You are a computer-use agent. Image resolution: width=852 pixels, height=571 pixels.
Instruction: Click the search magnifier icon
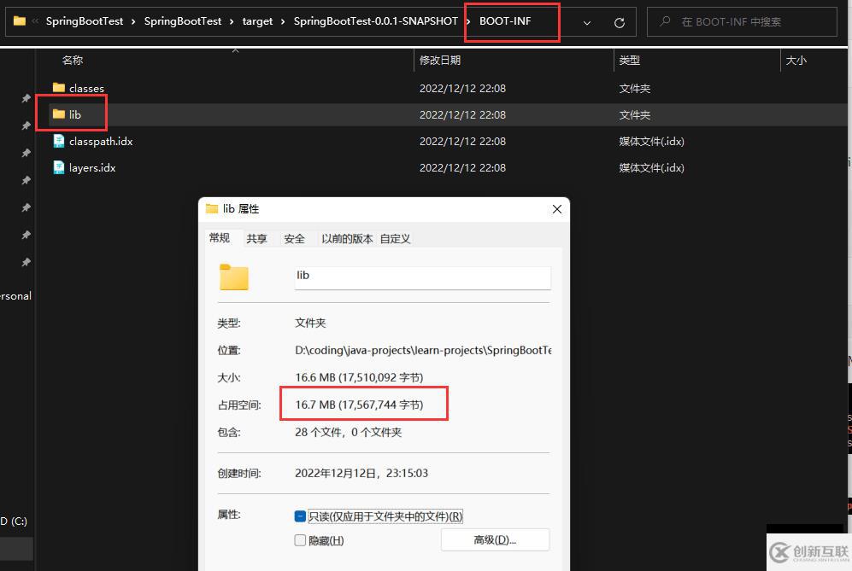[665, 21]
